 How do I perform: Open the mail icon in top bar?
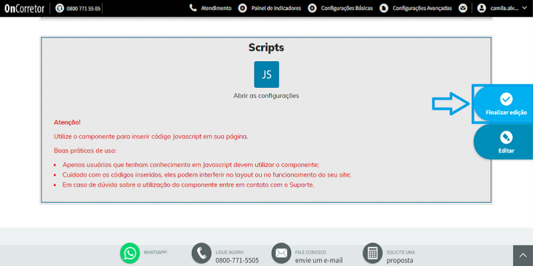[462, 8]
